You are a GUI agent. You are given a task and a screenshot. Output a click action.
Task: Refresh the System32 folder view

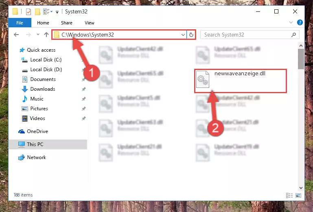tap(191, 35)
